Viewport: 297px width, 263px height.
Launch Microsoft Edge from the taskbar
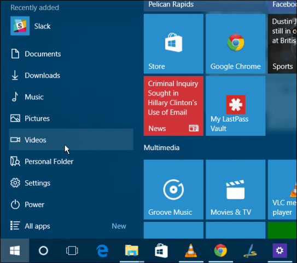coord(102,250)
